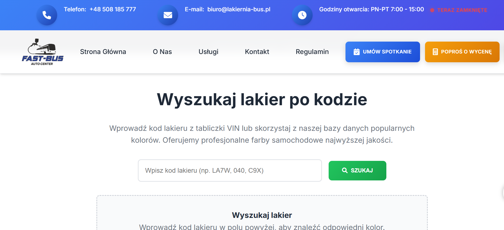The width and height of the screenshot is (504, 230).
Task: Call the phone number +48 508 185 777
Action: click(113, 9)
